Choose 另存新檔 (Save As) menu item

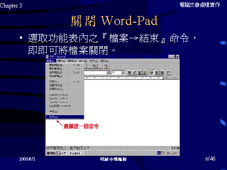pos(65,76)
